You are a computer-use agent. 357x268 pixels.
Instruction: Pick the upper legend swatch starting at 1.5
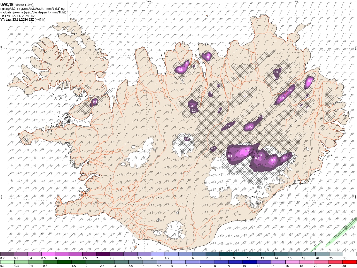pos(89,254)
